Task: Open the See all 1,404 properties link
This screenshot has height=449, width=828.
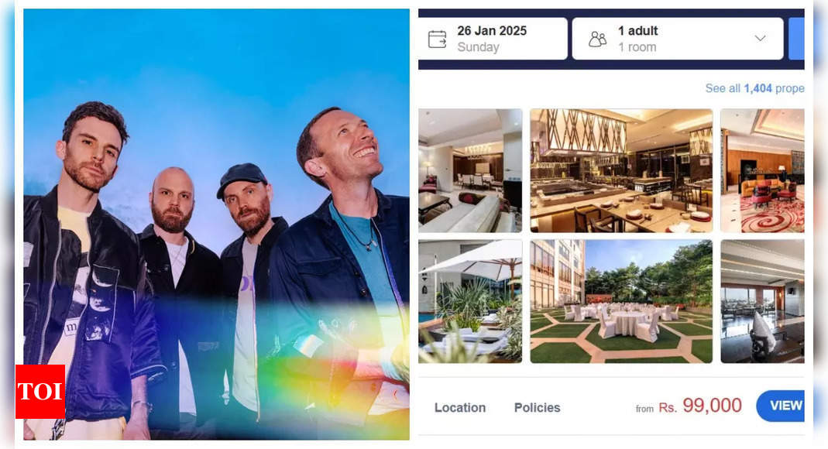Action: (754, 89)
